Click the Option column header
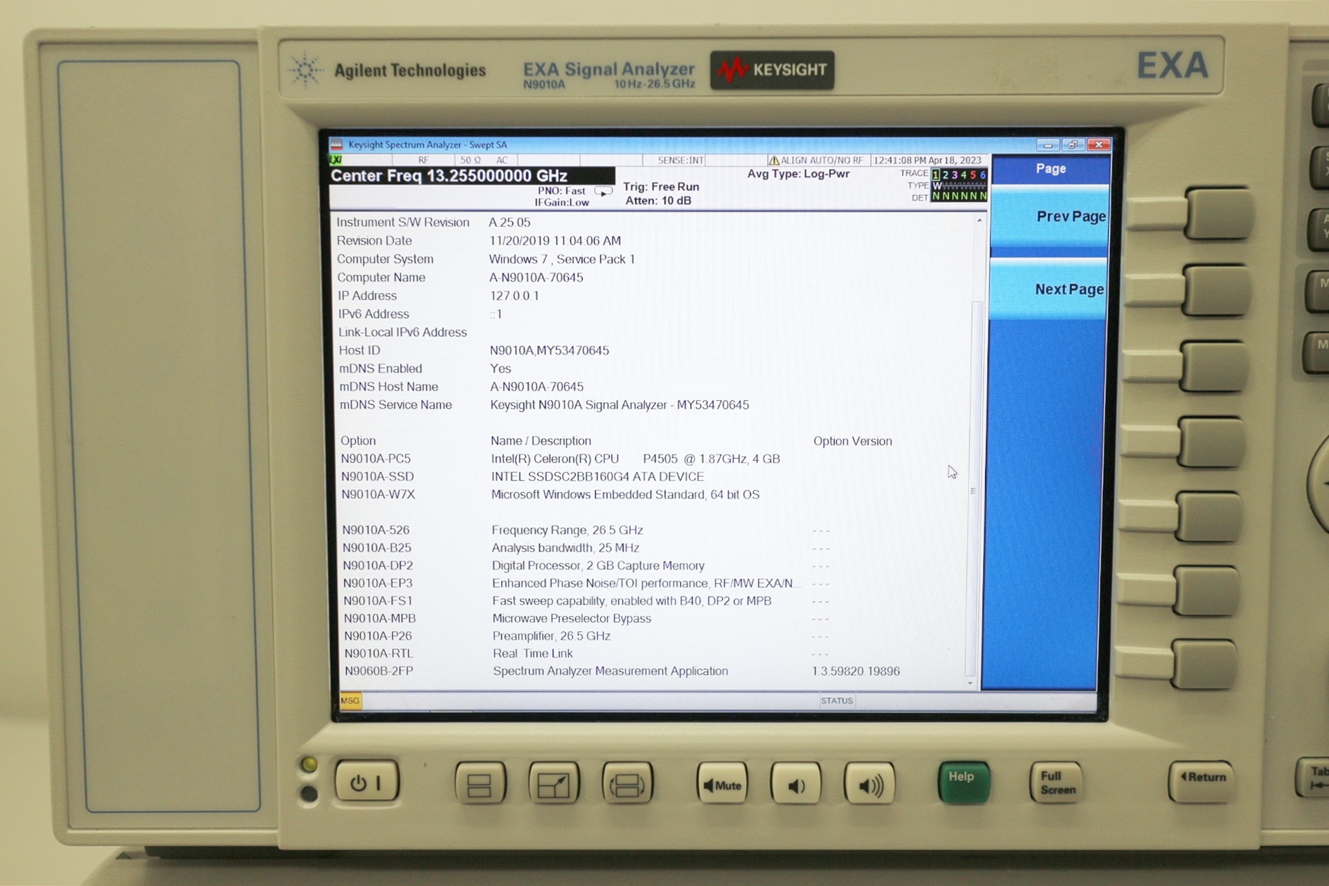 pos(358,441)
